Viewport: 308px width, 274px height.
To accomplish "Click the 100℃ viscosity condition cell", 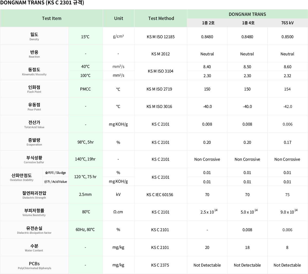I will click(85, 76).
